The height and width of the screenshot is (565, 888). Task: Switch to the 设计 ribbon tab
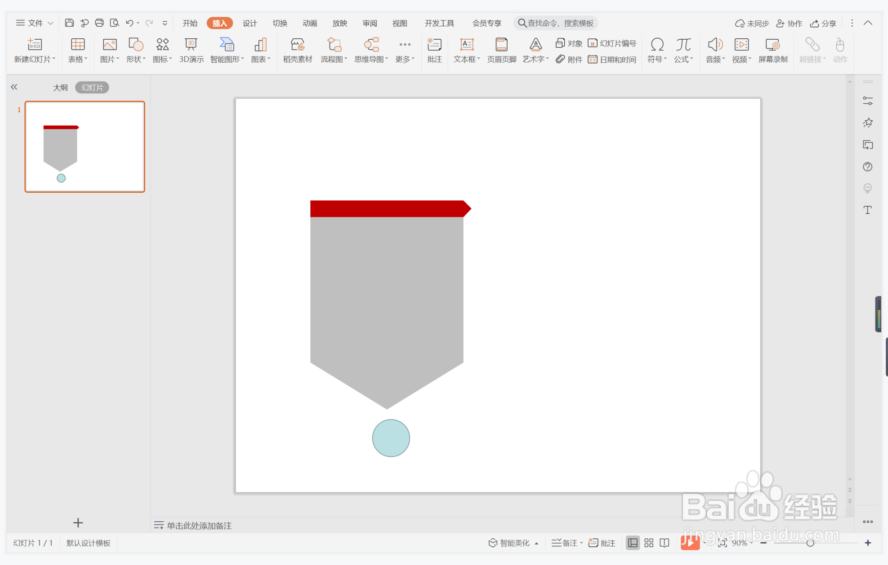(x=249, y=23)
